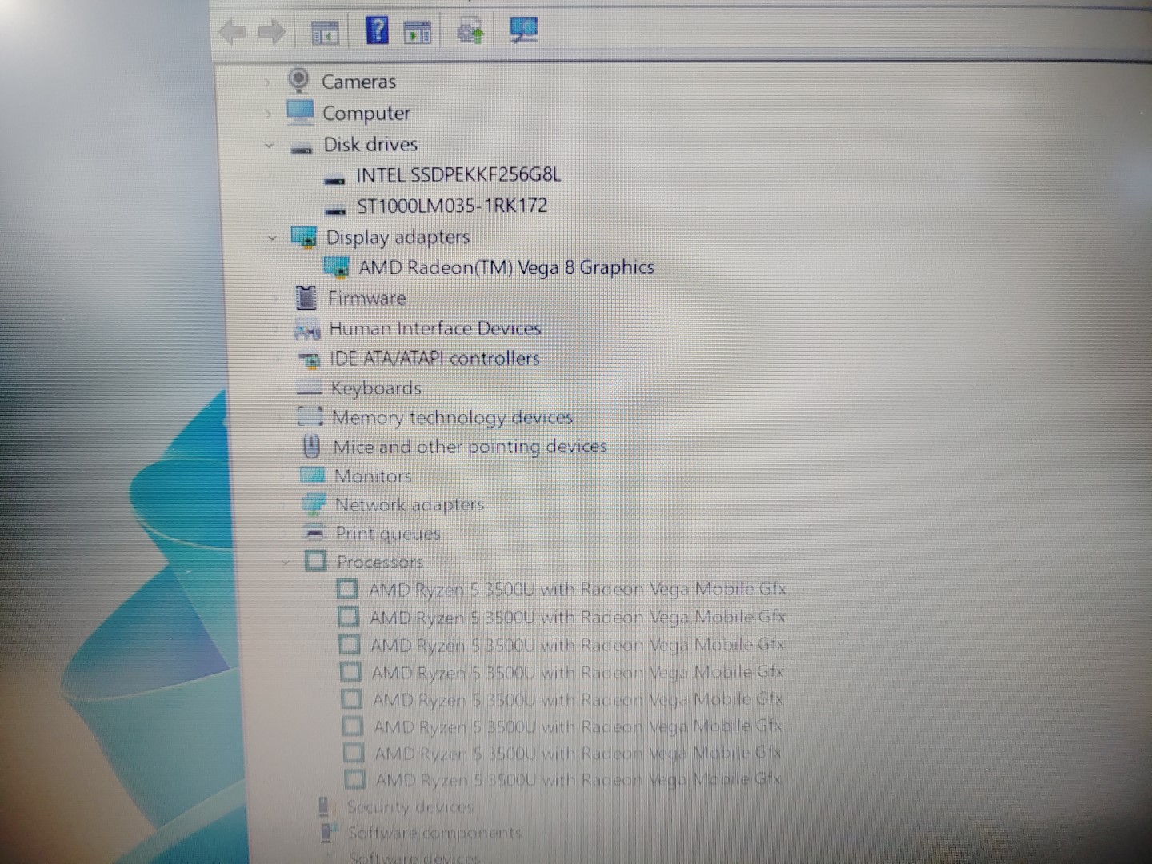1152x864 pixels.
Task: Select the Memory technology devices icon
Action: 310,418
